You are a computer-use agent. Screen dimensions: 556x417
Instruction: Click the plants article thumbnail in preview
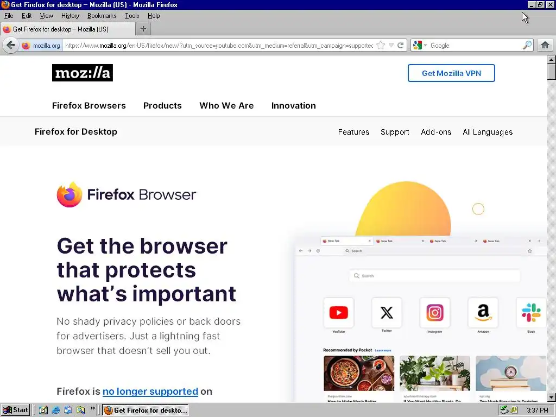tap(435, 373)
